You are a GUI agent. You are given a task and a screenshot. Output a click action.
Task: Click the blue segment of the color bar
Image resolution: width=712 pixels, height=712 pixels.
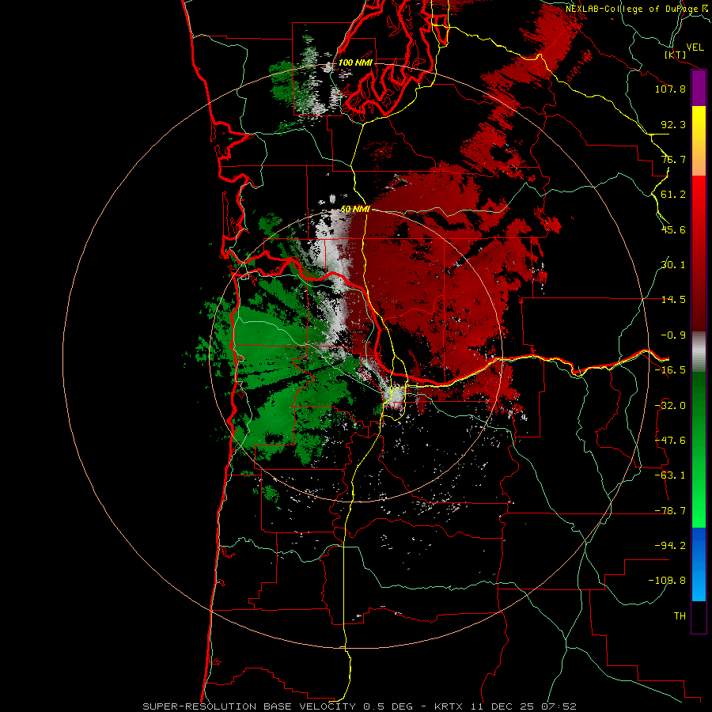(x=699, y=564)
